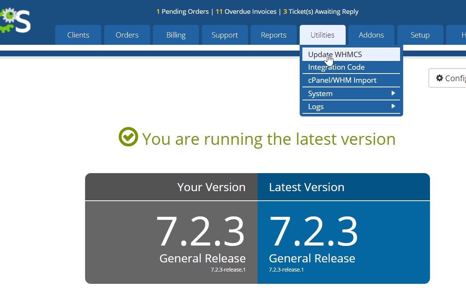Switch to the Support tab
Screen dimensions: 466x298
point(225,35)
